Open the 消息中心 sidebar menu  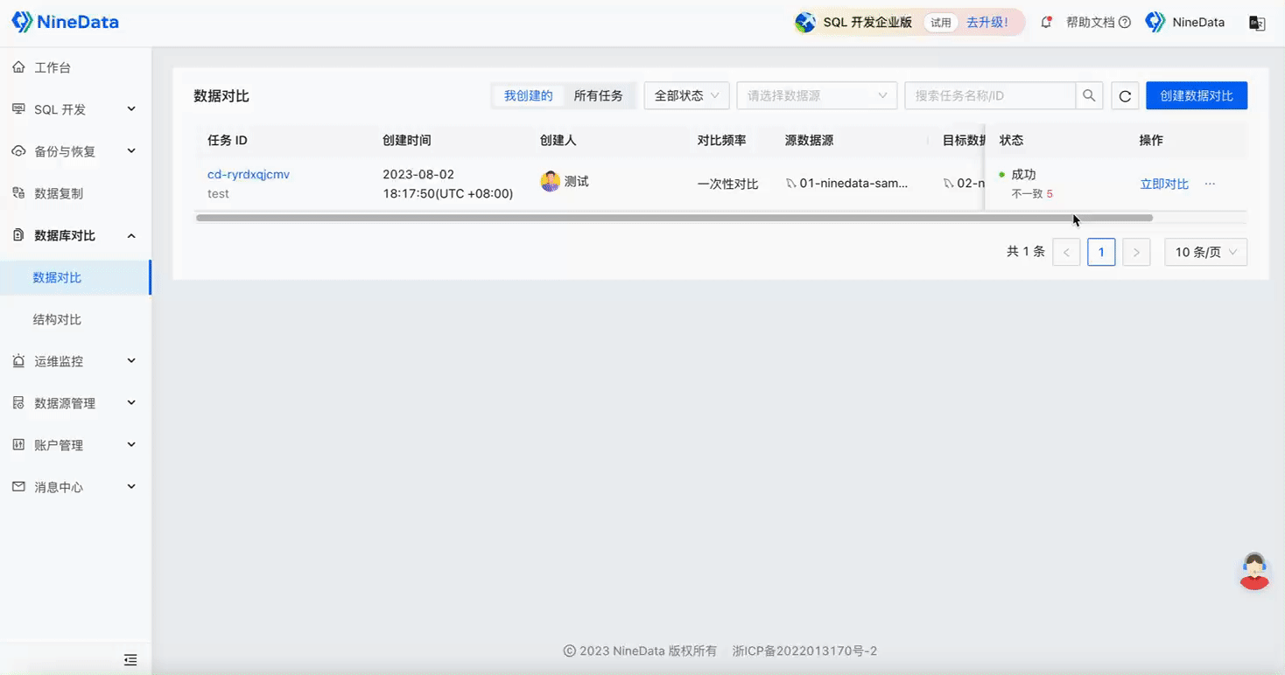pyautogui.click(x=75, y=487)
